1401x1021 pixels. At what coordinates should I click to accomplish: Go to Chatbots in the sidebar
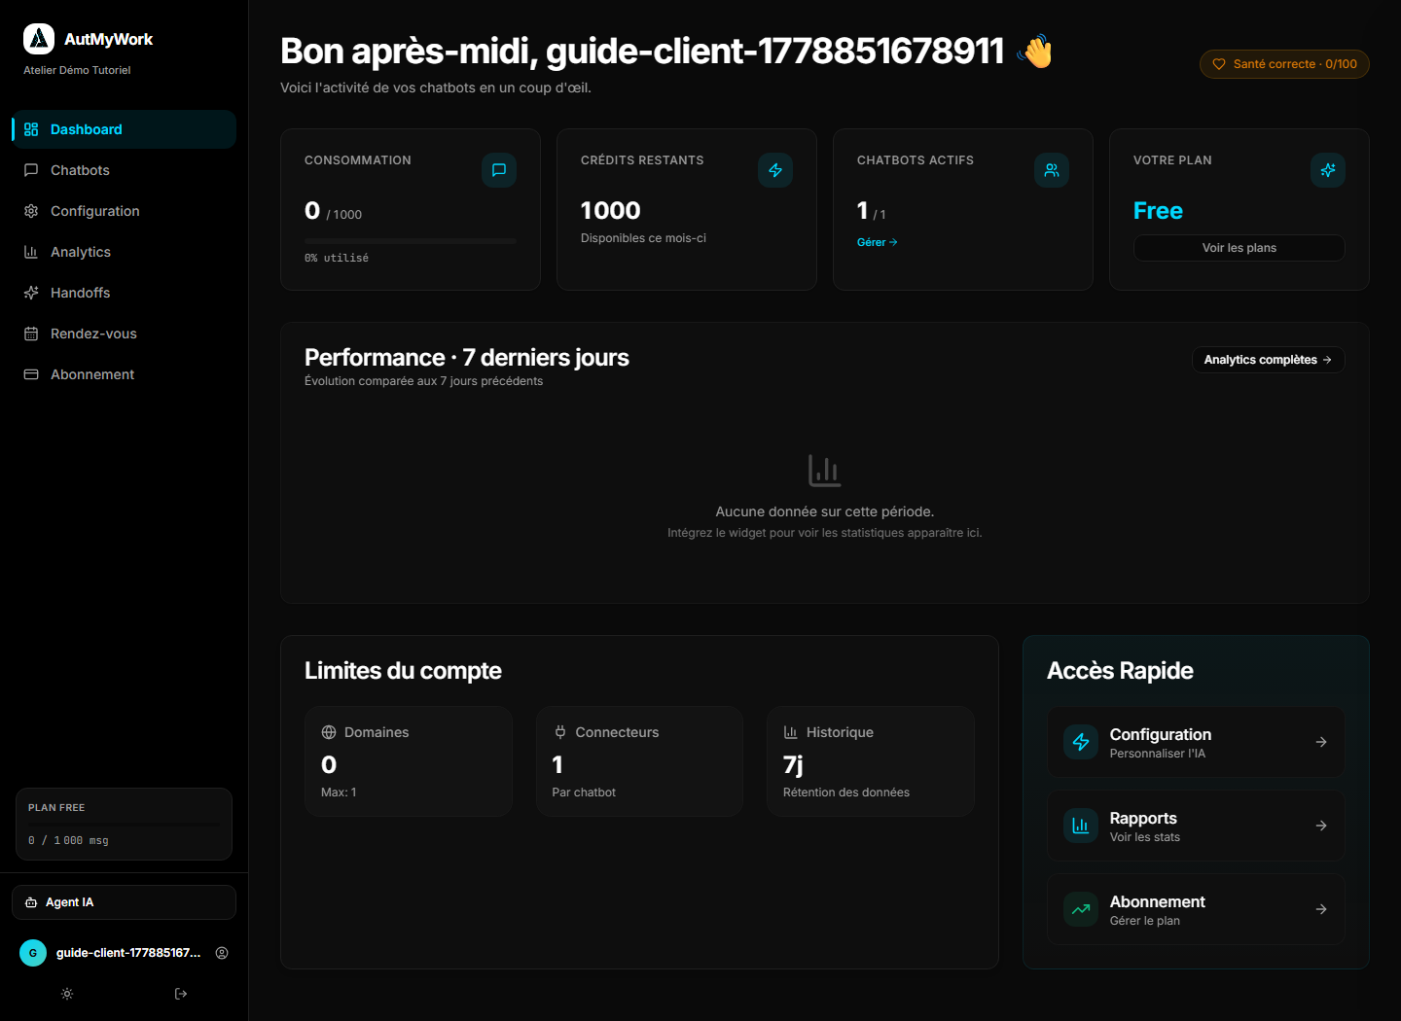tap(124, 170)
